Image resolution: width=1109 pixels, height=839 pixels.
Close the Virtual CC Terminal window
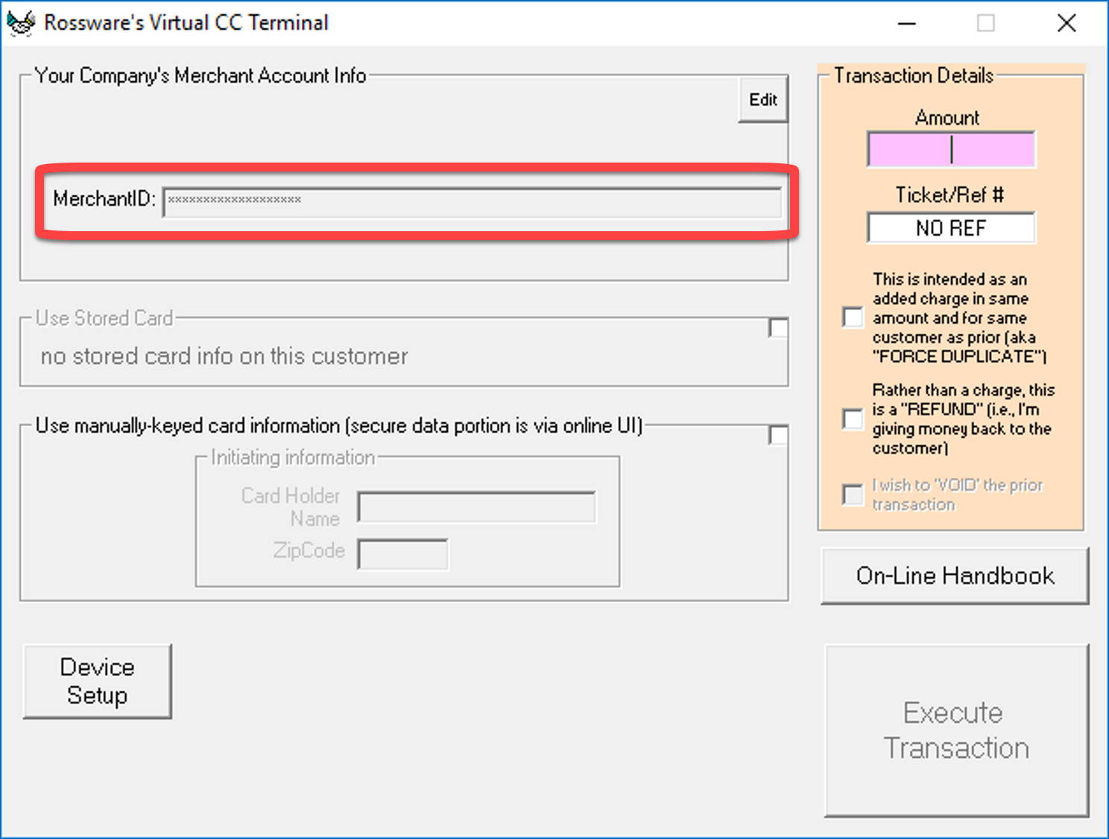[x=1067, y=23]
